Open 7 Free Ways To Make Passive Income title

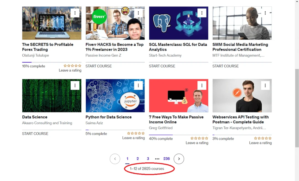[176, 119]
